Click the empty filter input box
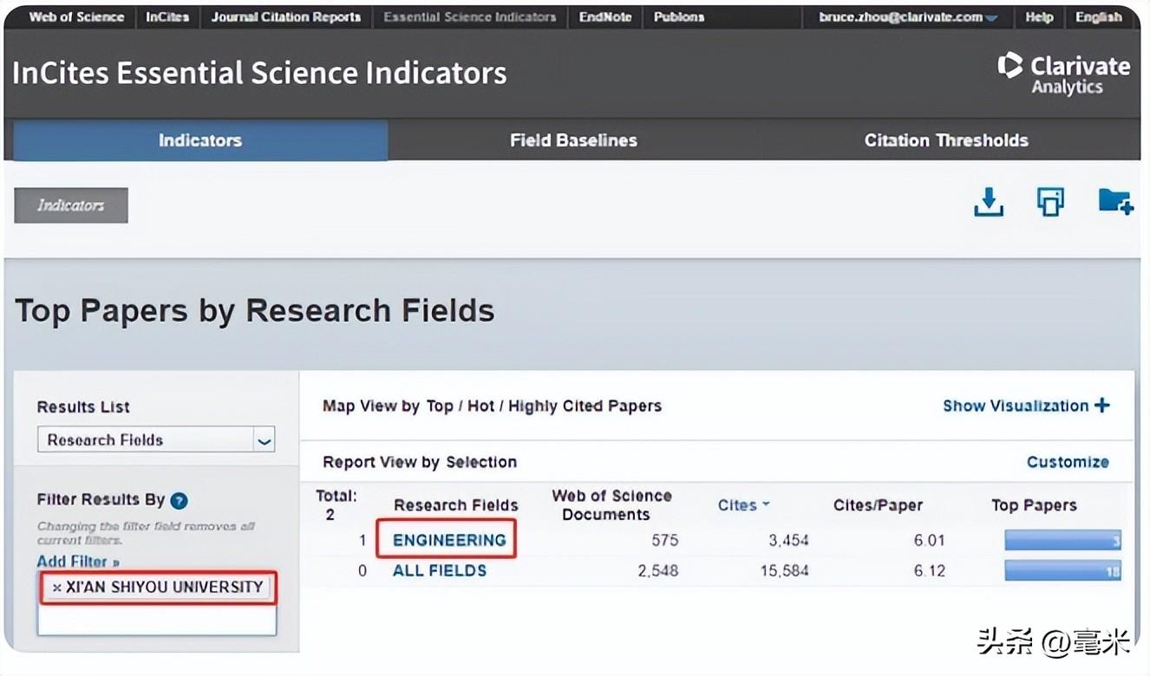 [x=157, y=621]
